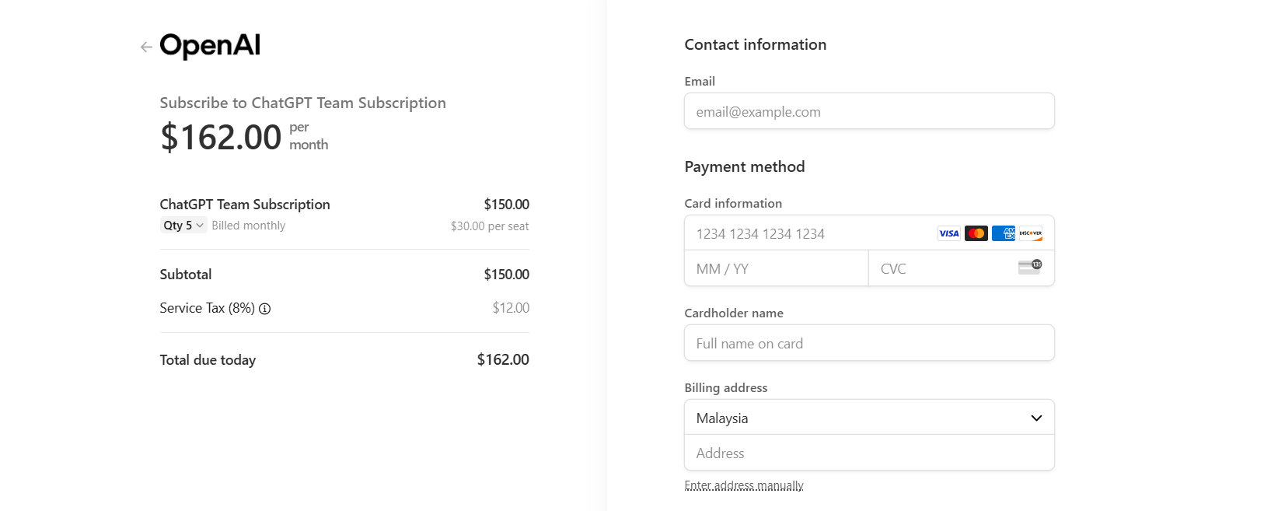
Task: Click the back arrow beside OpenAI logo
Action: tap(146, 47)
